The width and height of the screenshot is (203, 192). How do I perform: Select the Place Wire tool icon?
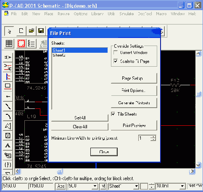pos(8,67)
